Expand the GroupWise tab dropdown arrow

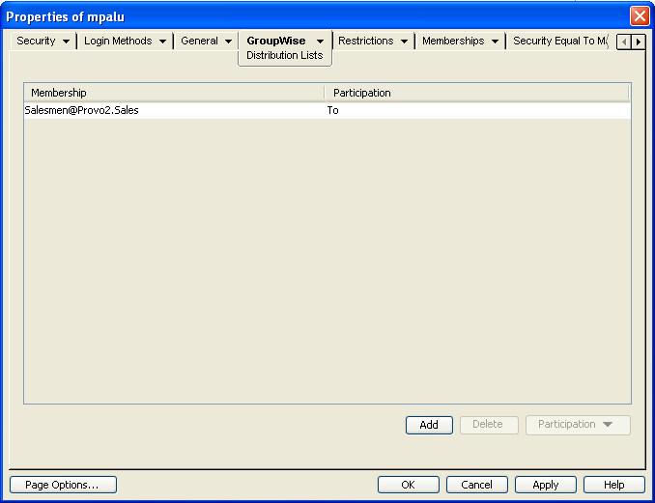click(x=320, y=42)
